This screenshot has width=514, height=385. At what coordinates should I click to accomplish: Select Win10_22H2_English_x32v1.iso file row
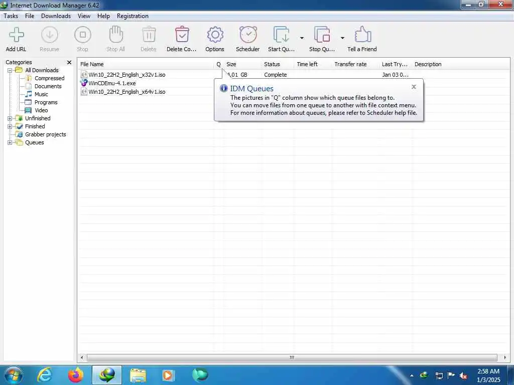pyautogui.click(x=127, y=75)
